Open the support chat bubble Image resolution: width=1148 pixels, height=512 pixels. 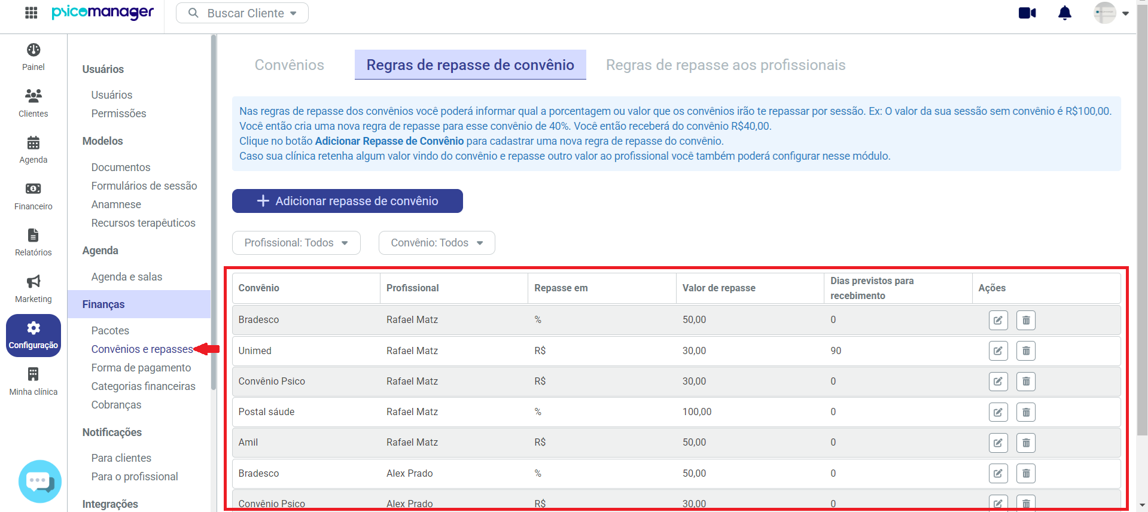tap(39, 481)
